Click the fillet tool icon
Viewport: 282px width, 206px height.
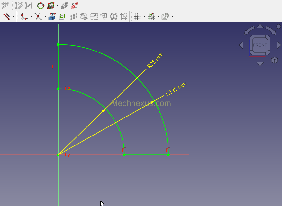pyautogui.click(x=24, y=16)
